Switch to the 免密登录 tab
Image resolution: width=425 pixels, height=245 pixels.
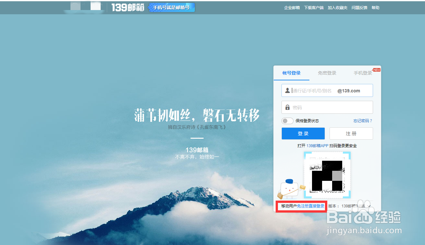[327, 73]
